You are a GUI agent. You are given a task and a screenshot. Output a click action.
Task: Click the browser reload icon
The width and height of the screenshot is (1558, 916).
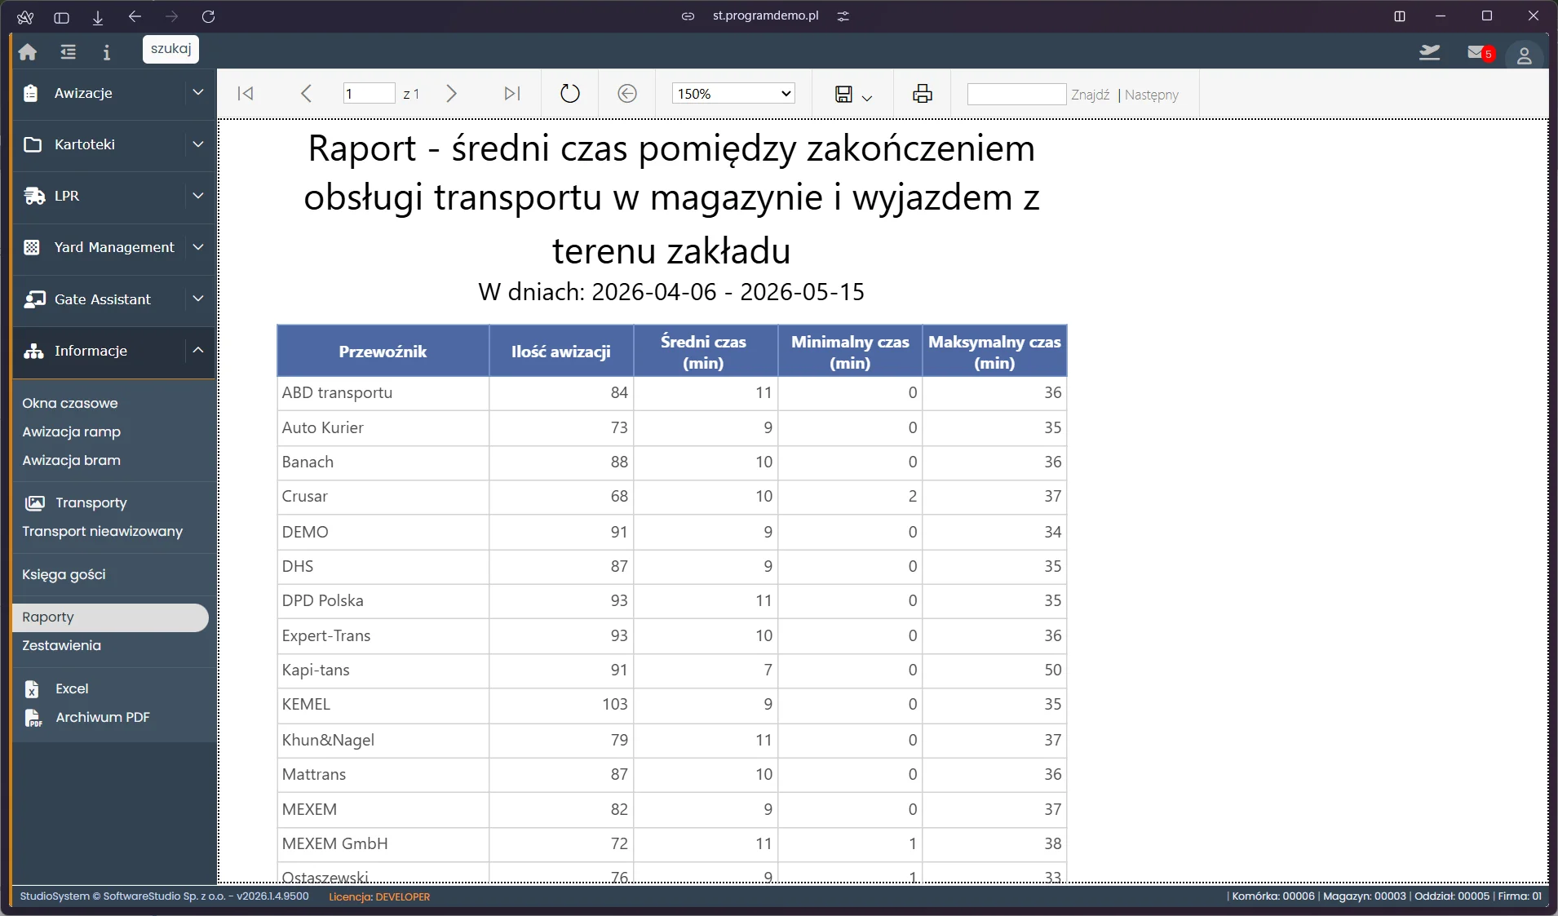(208, 16)
